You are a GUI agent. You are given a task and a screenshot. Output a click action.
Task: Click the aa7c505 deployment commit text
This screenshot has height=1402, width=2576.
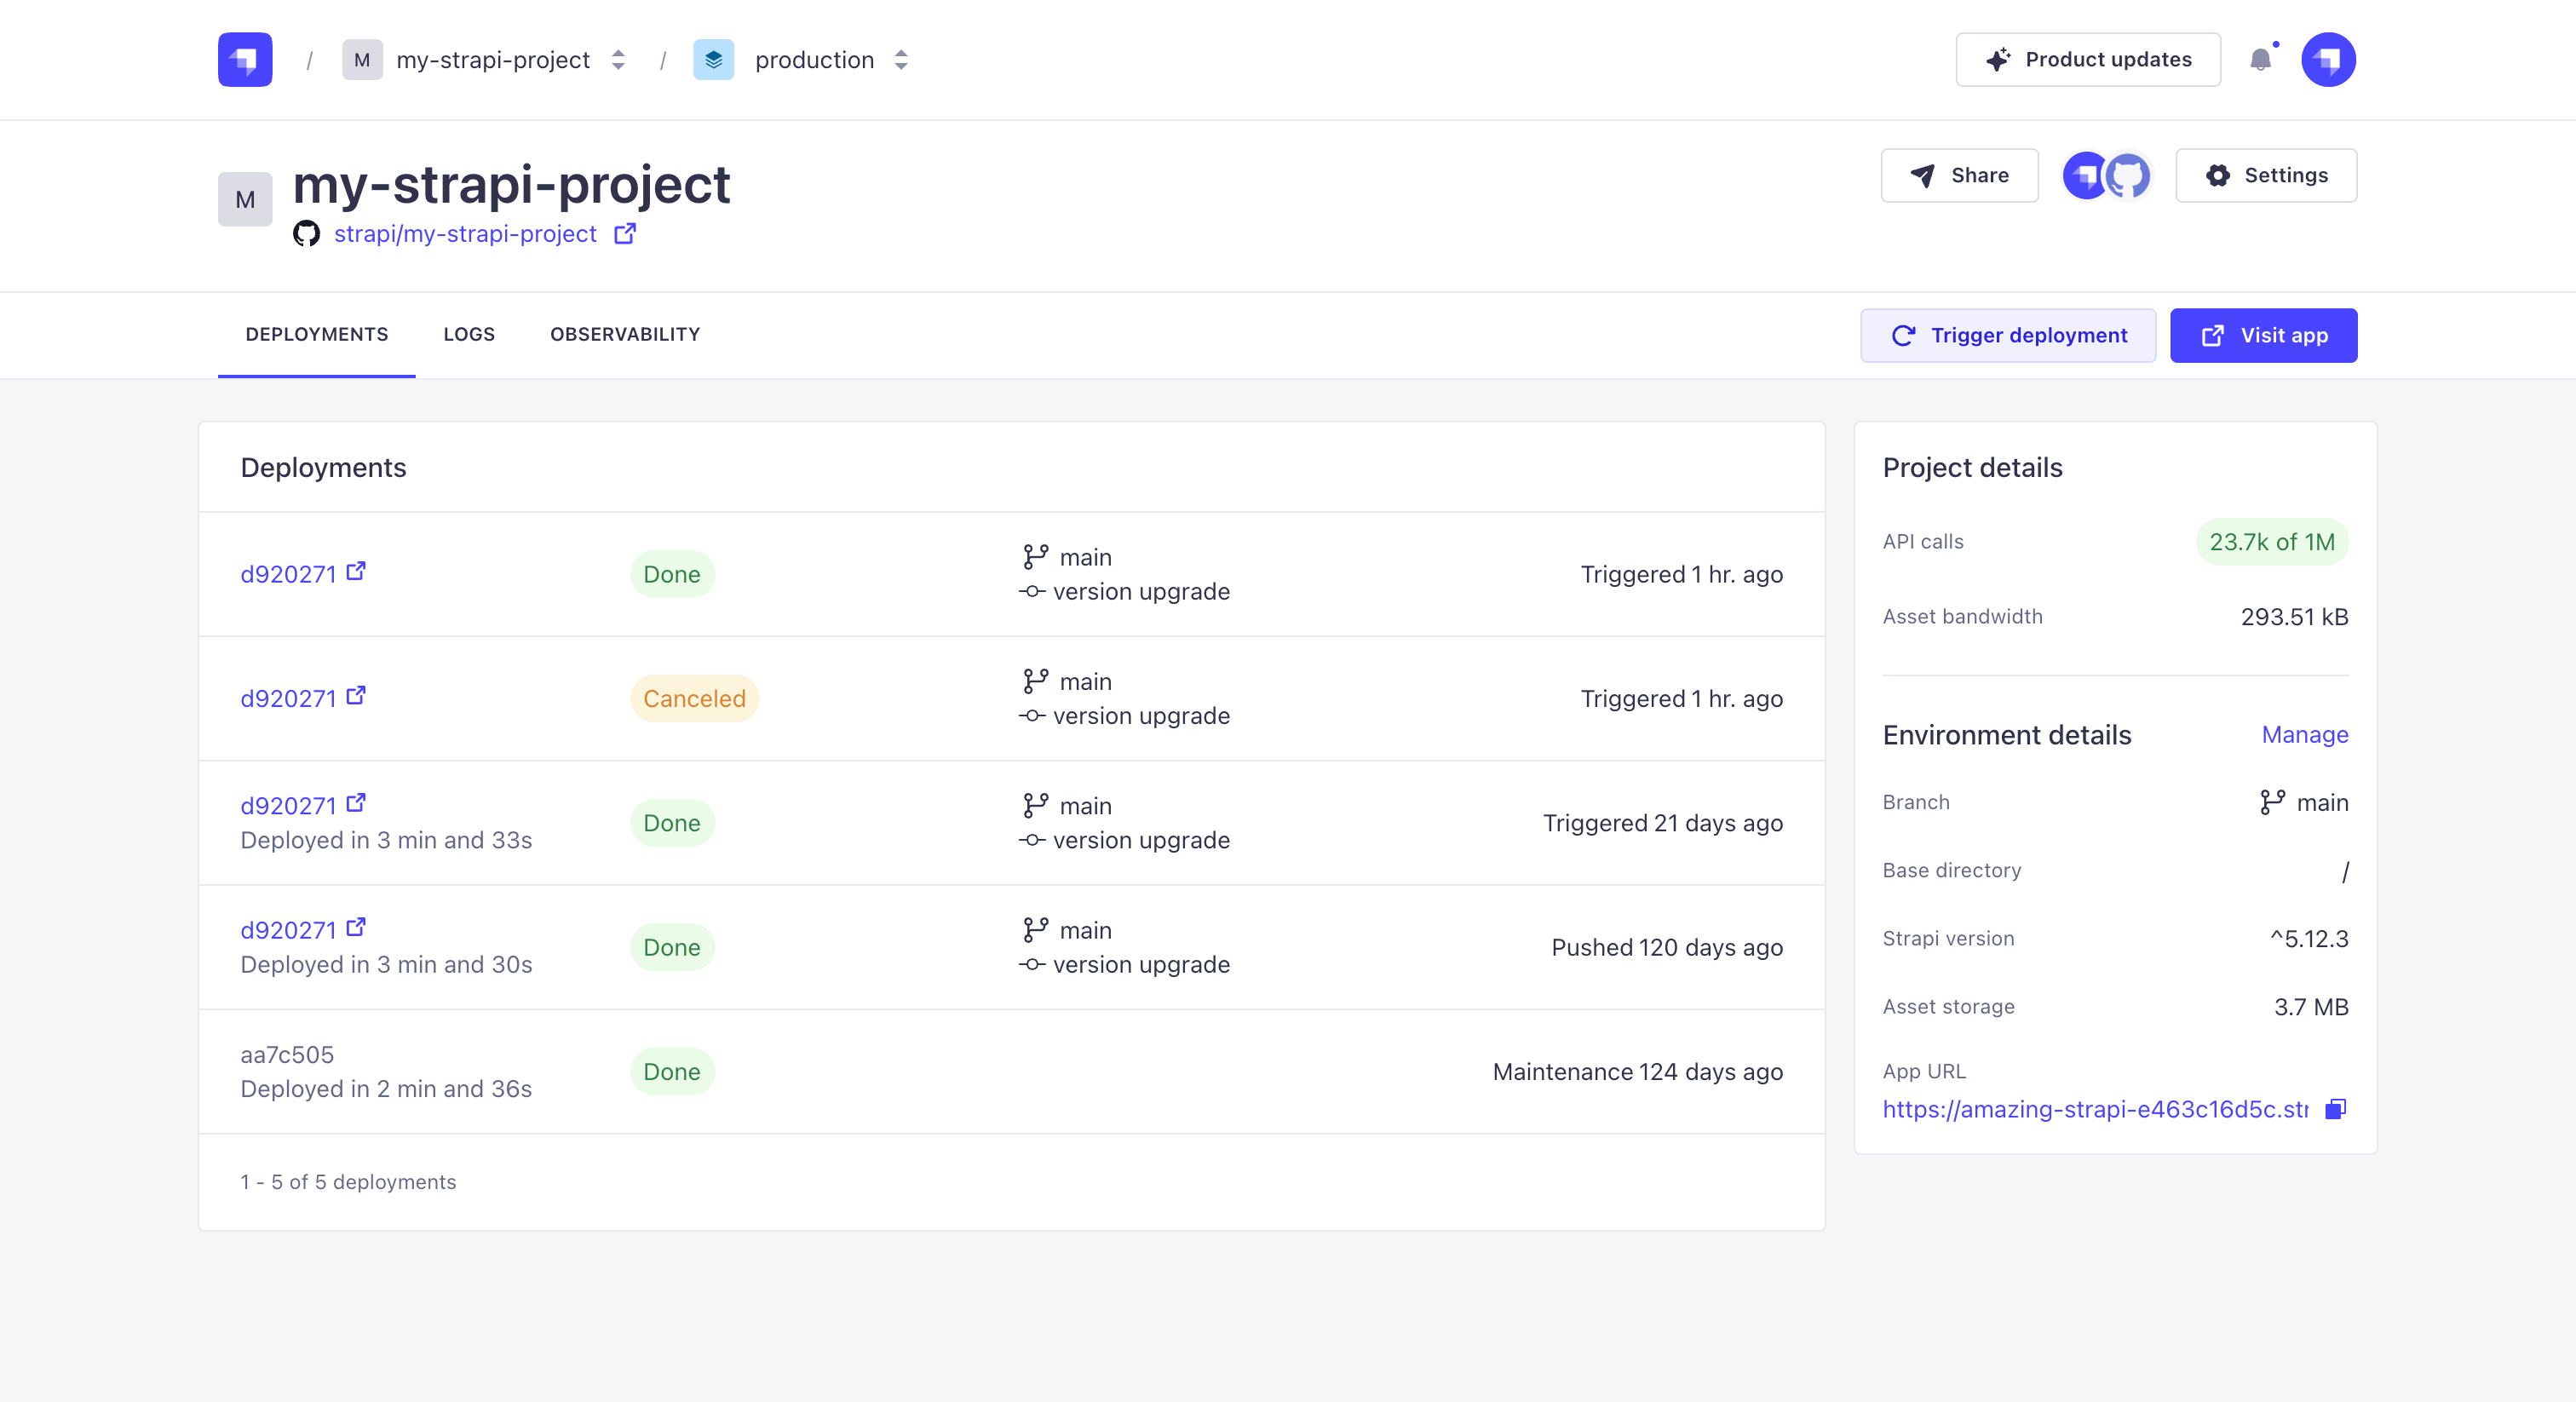pyautogui.click(x=287, y=1055)
